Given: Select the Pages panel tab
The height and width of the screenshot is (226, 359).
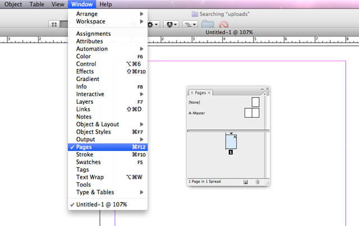Looking at the screenshot, I should 201,93.
